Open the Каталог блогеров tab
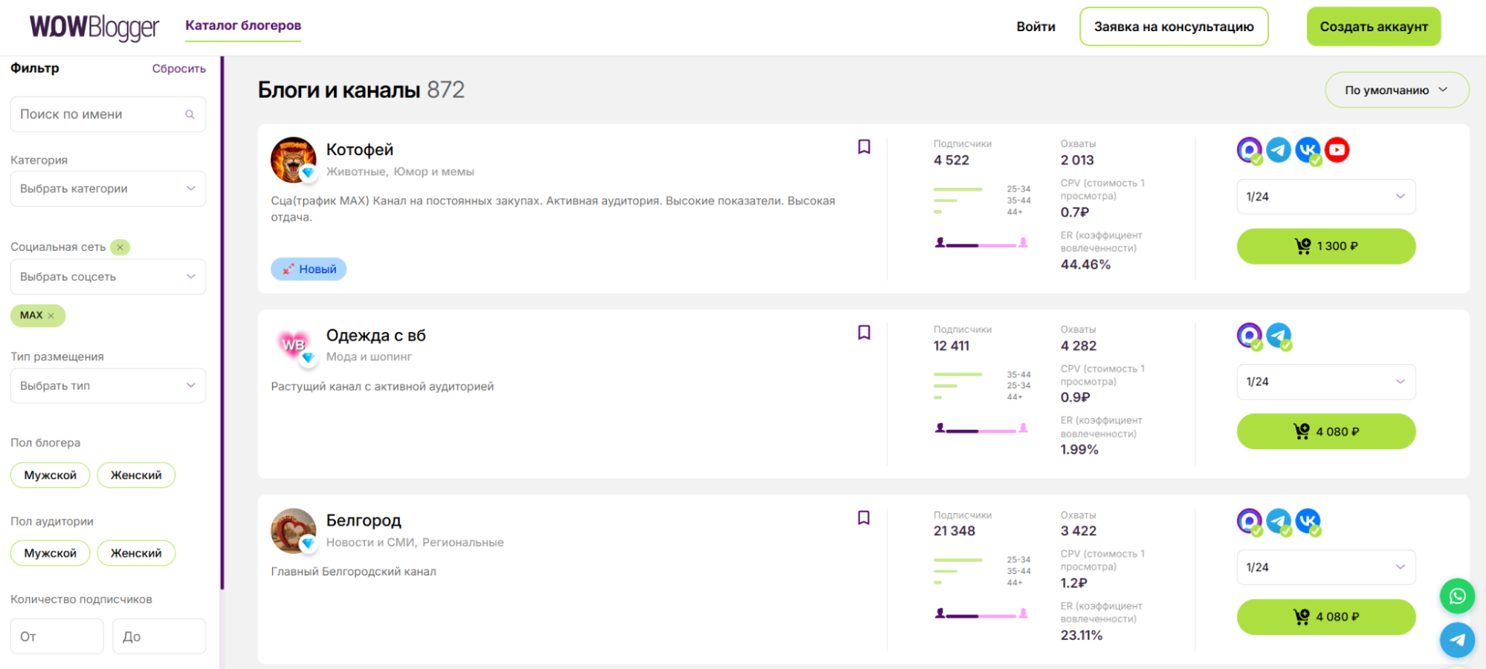The height and width of the screenshot is (669, 1486). pos(243,25)
